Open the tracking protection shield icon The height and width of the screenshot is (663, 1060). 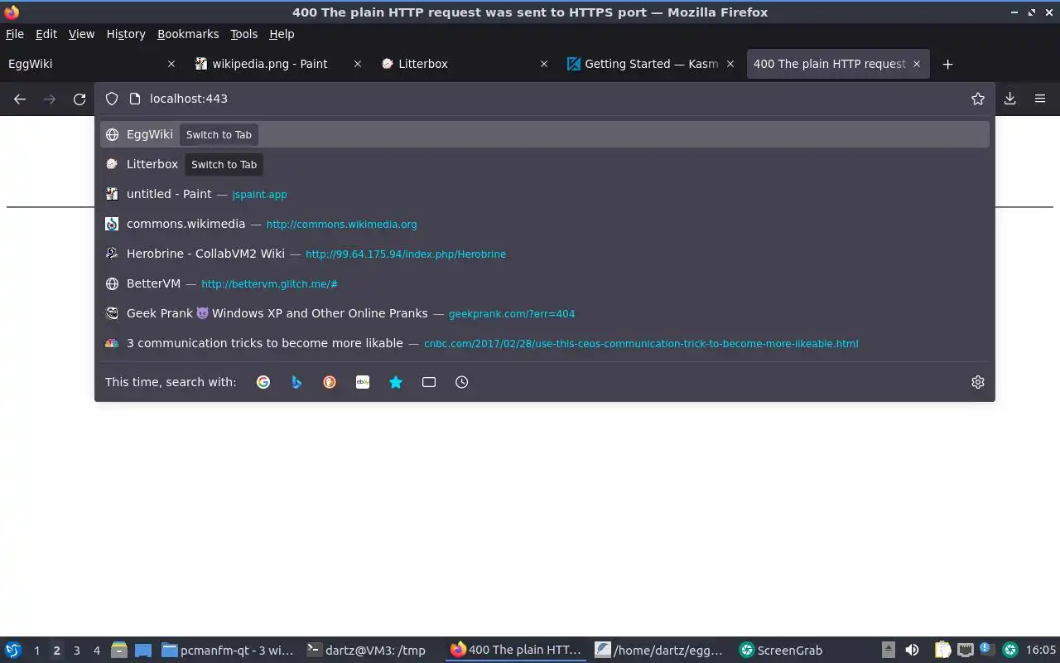[x=112, y=99]
